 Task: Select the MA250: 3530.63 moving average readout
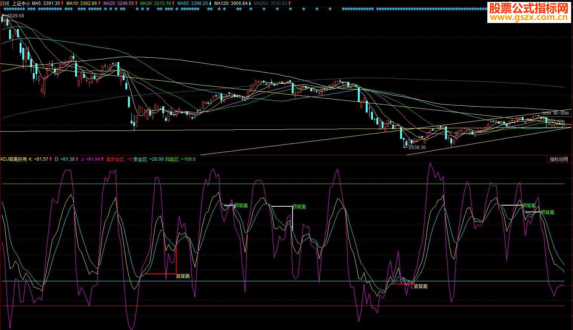(271, 3)
